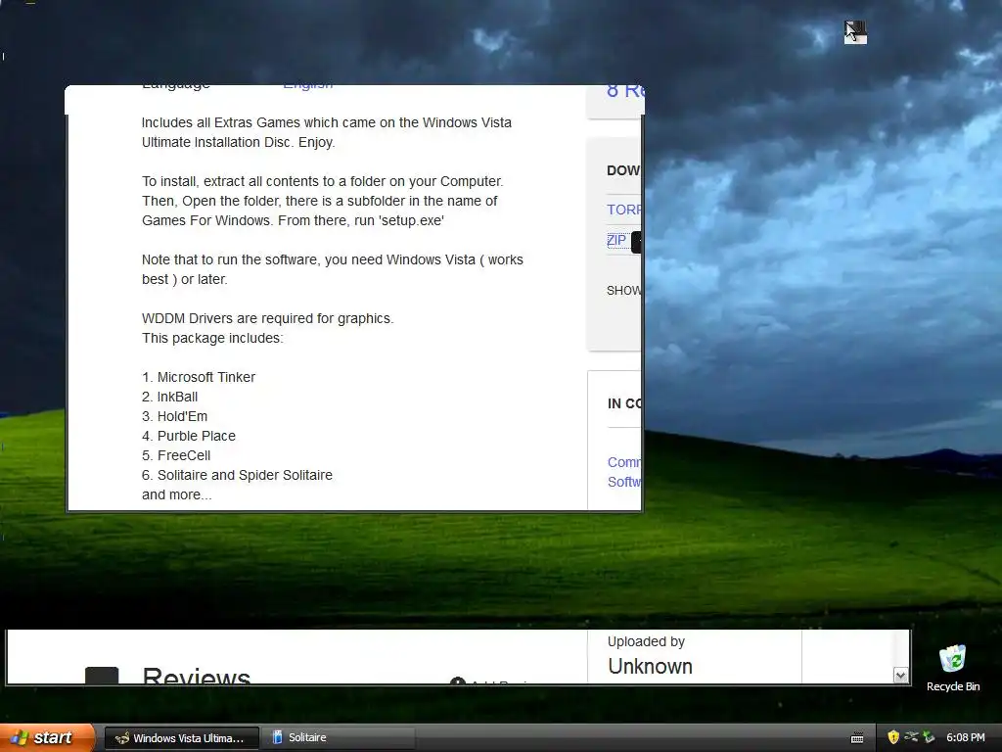The width and height of the screenshot is (1002, 752).
Task: Click "1. Microsoft Tinker" list text
Action: (198, 377)
